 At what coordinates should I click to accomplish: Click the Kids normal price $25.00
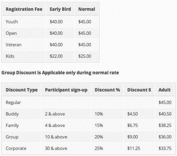(x=85, y=56)
